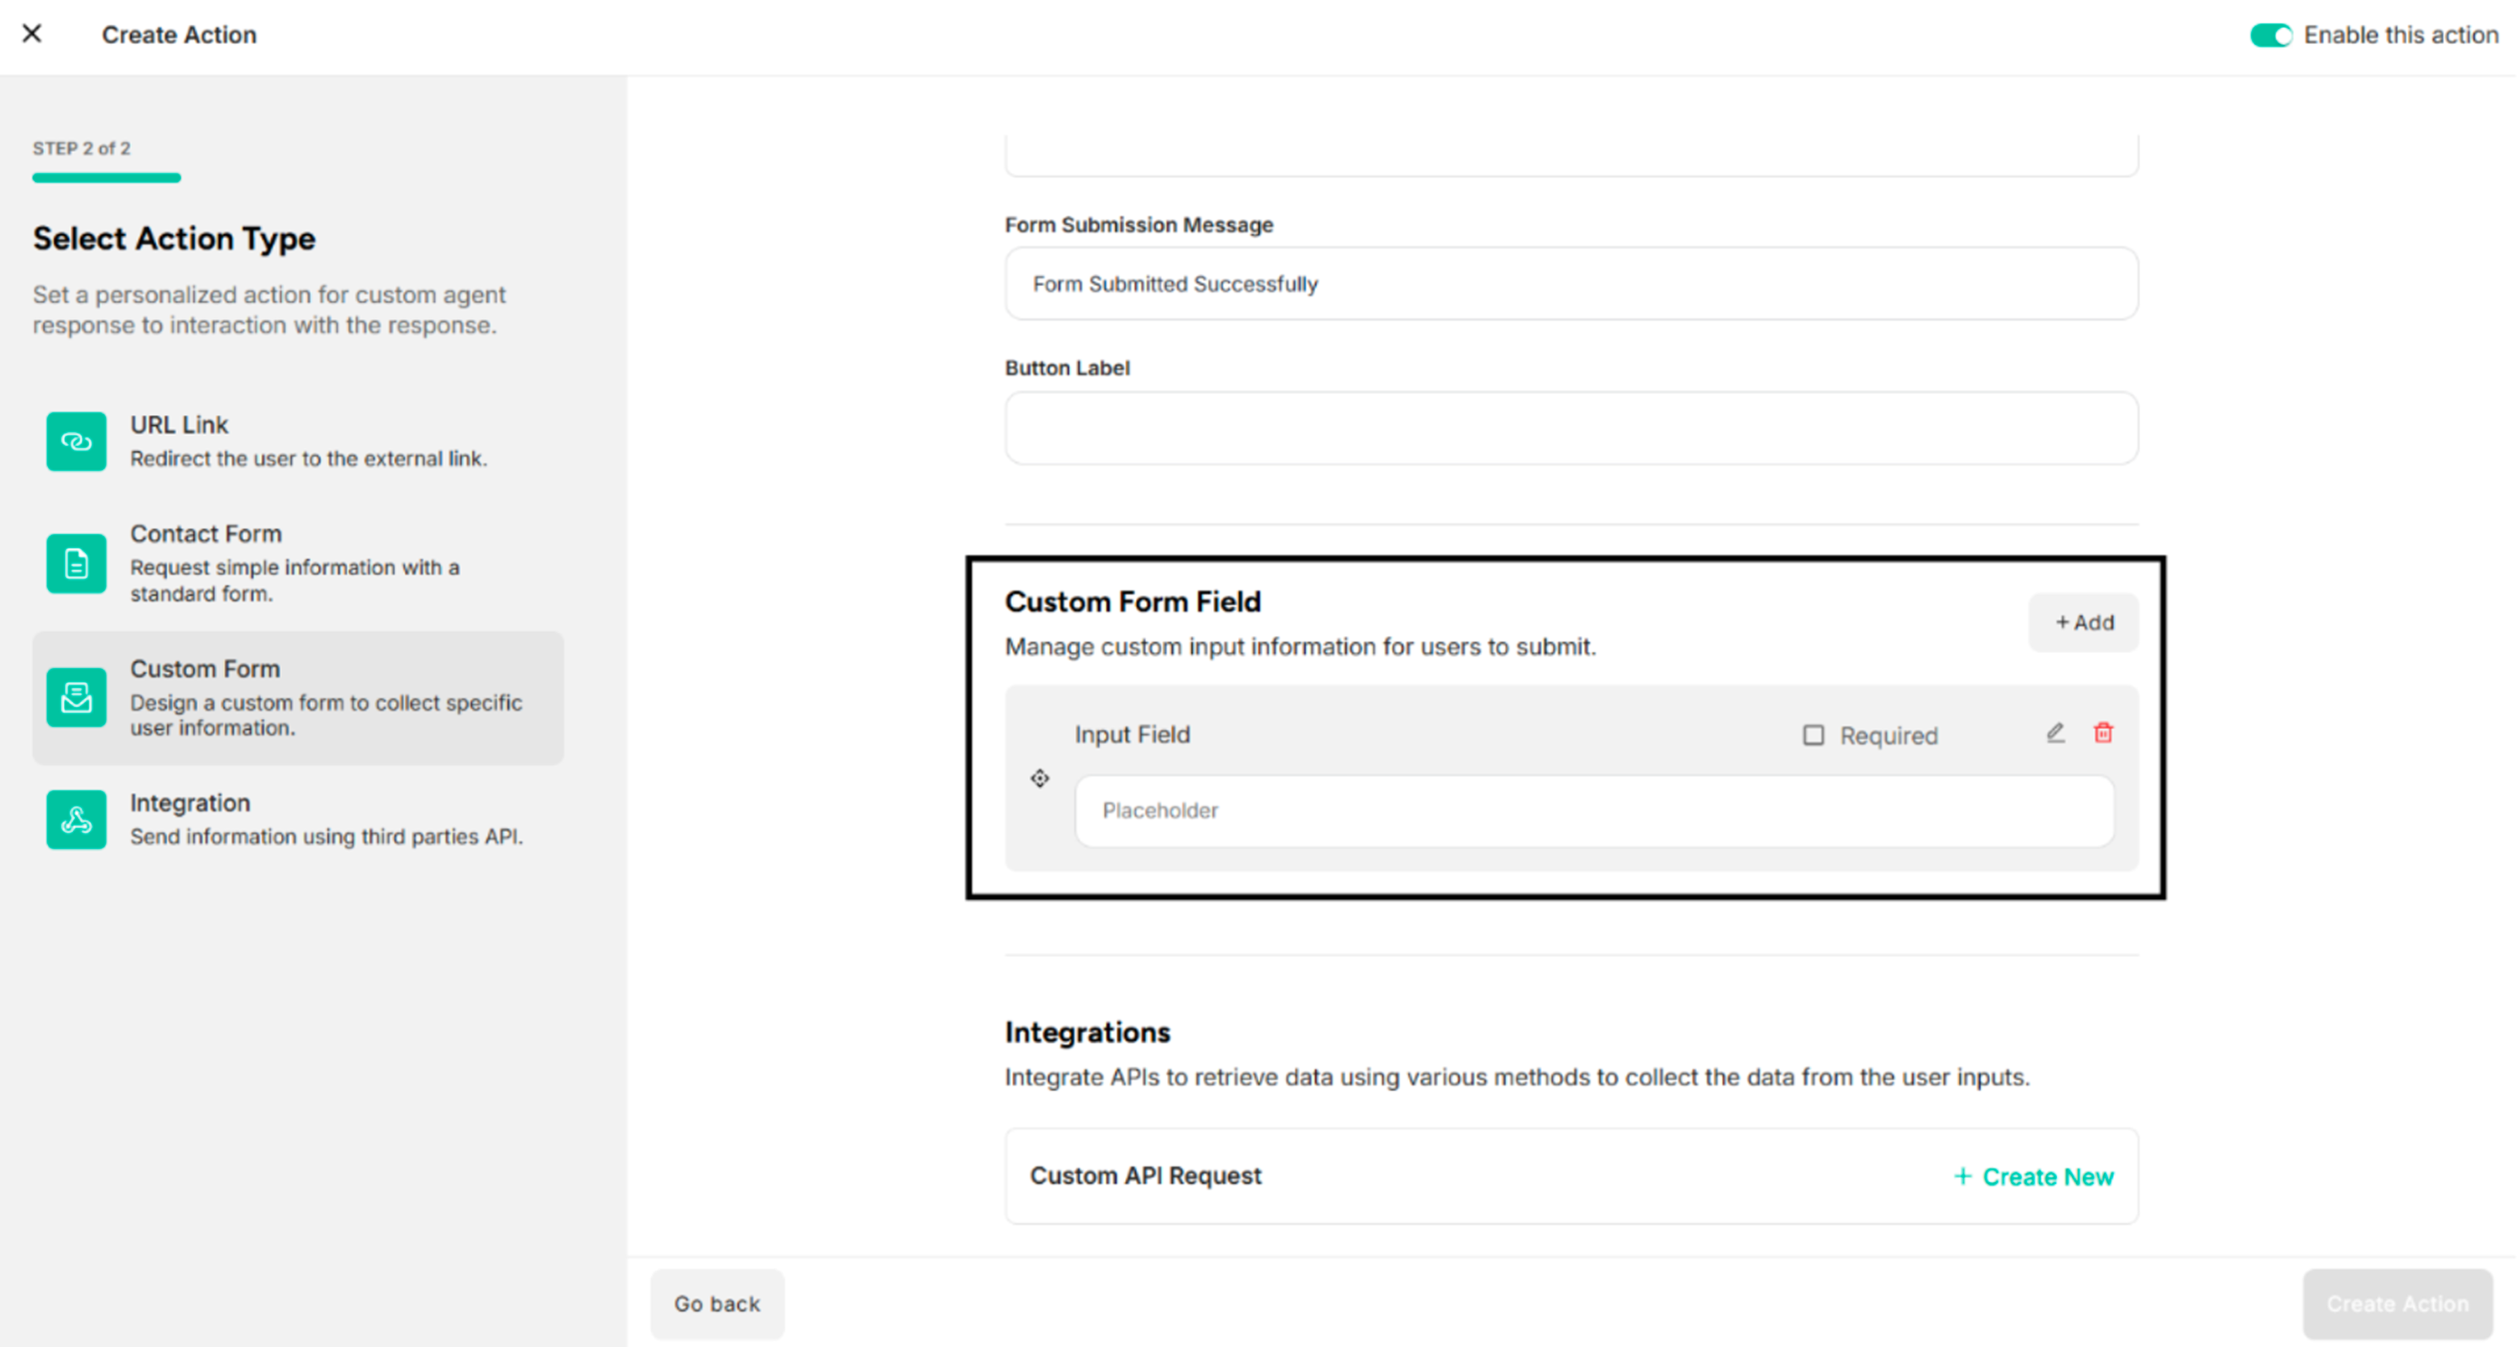Screen dimensions: 2517x1347
Task: Select the Custom Form action type
Action: point(297,697)
